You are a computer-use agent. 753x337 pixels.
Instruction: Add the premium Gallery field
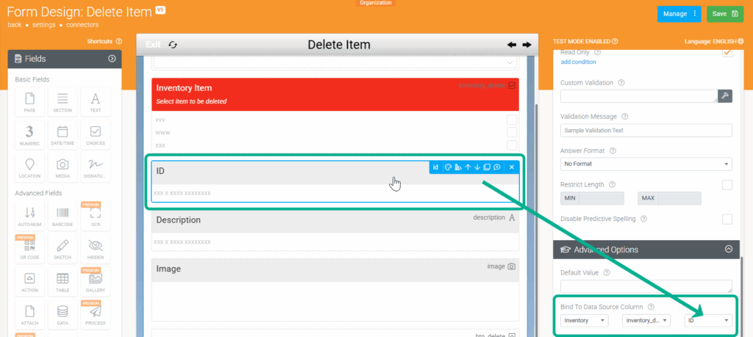pos(96,283)
